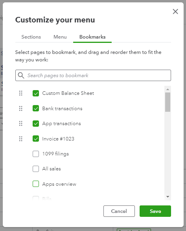Focus the Search pages to bookmark field
Viewport: 186px width, 231px height.
(x=93, y=76)
